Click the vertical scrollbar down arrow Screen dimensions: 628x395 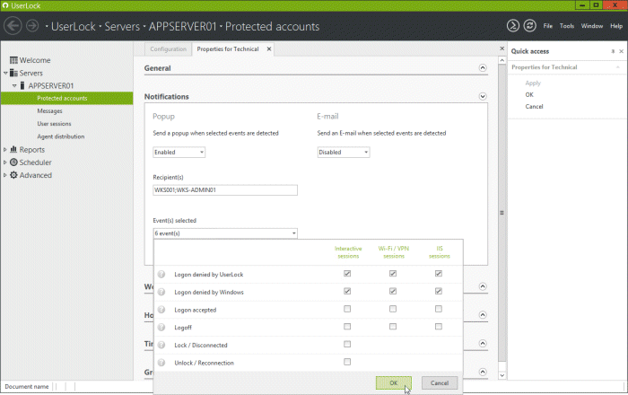(x=502, y=375)
